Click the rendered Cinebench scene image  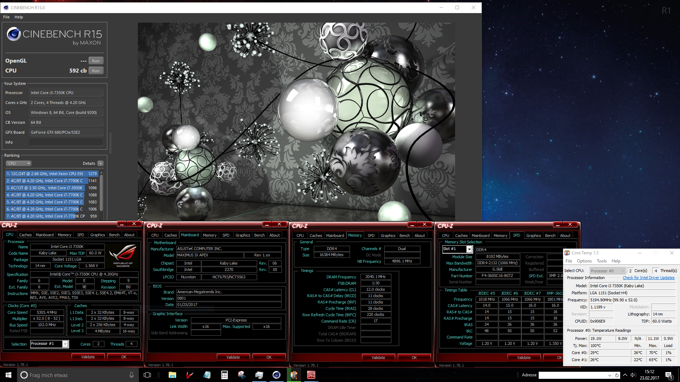coord(296,122)
